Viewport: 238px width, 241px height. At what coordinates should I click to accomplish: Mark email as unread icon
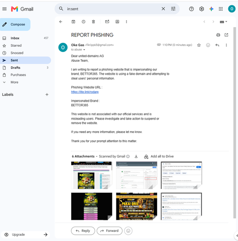click(x=107, y=22)
